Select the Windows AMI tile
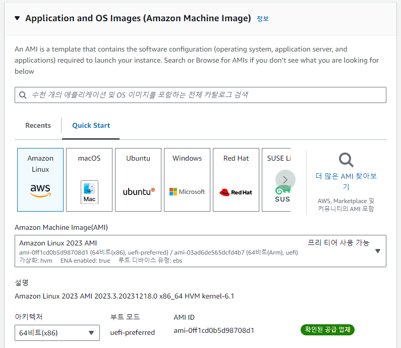This screenshot has width=401, height=348. point(187,180)
